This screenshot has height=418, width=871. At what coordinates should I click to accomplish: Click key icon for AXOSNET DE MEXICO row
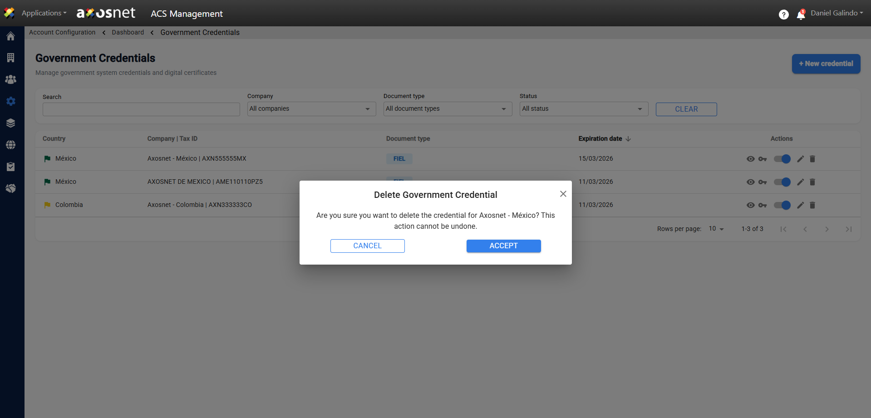pos(763,182)
